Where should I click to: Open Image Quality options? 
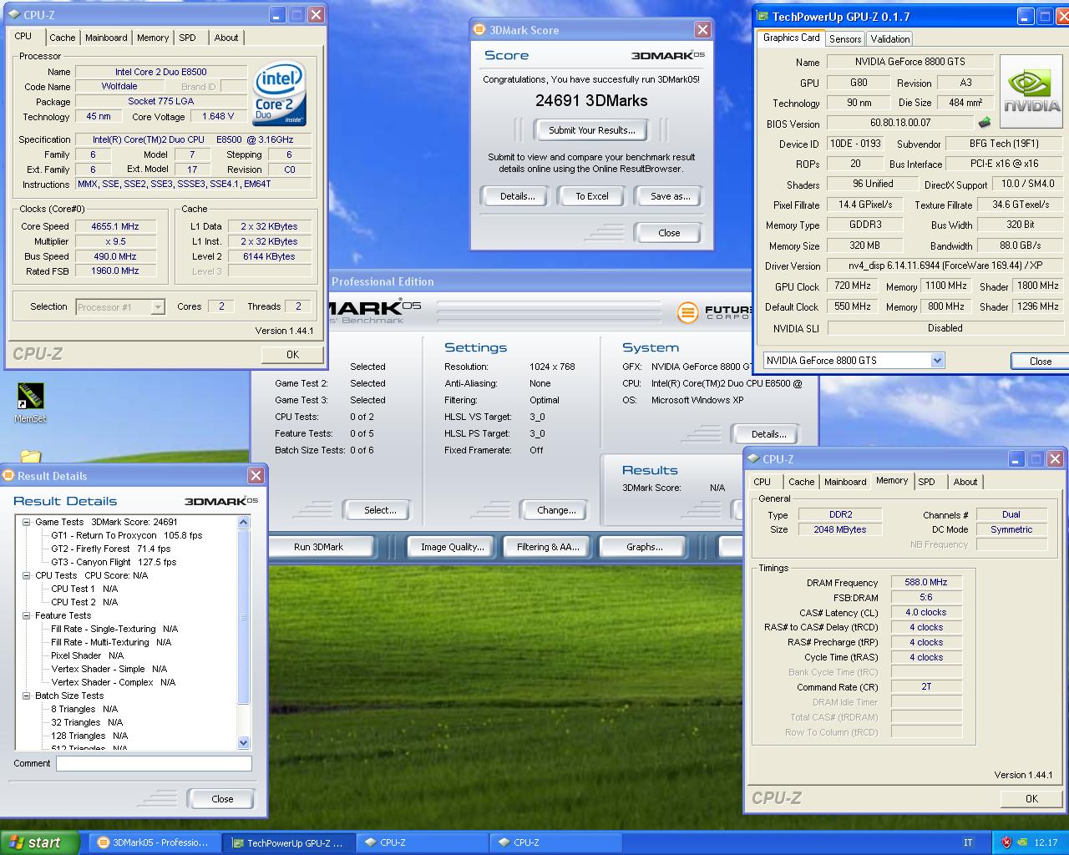[x=453, y=547]
